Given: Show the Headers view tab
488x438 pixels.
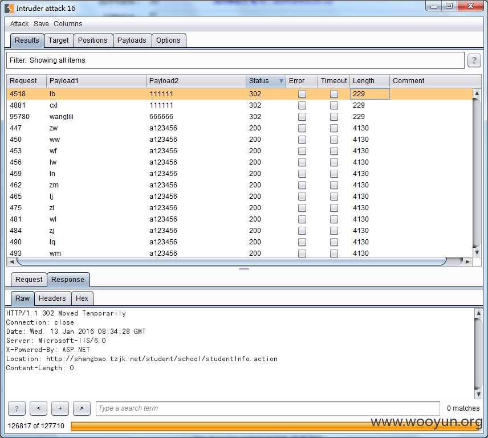Looking at the screenshot, I should tap(52, 298).
